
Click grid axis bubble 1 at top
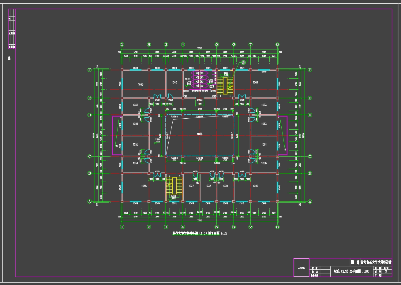(x=122, y=44)
